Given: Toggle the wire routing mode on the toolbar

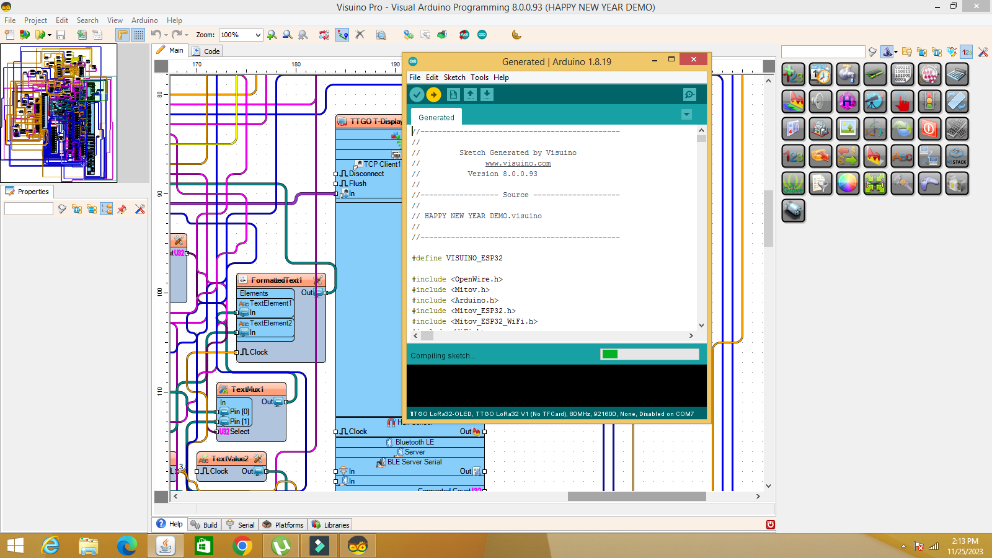Looking at the screenshot, I should [x=342, y=35].
